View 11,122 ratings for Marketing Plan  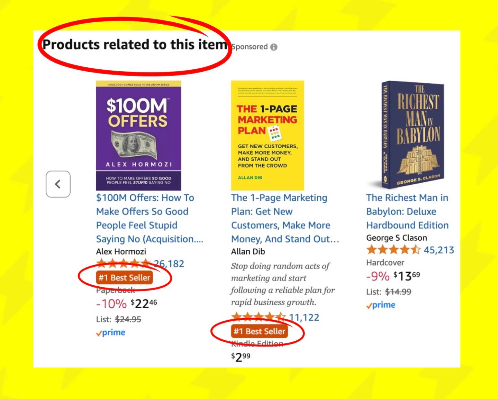304,317
